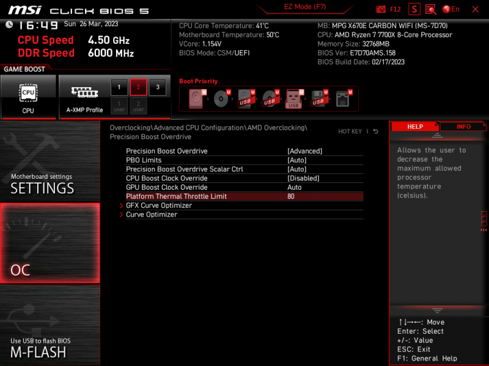Select the USB CD/DVD boot device
The image size is (489, 366).
point(270,99)
